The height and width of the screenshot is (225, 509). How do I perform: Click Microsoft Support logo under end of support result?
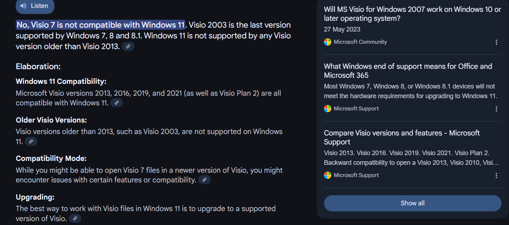328,109
